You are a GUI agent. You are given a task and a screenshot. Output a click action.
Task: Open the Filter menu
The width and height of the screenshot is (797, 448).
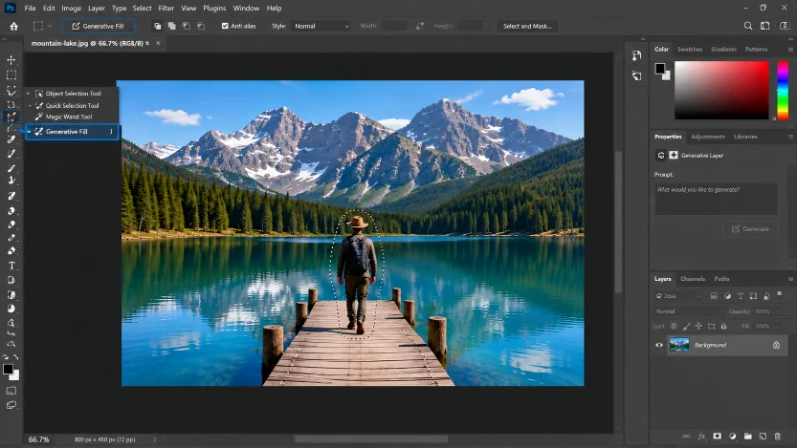(x=166, y=8)
